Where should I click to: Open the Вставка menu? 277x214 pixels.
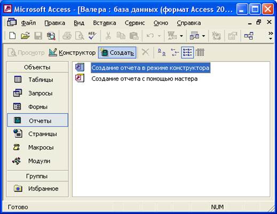[105, 23]
